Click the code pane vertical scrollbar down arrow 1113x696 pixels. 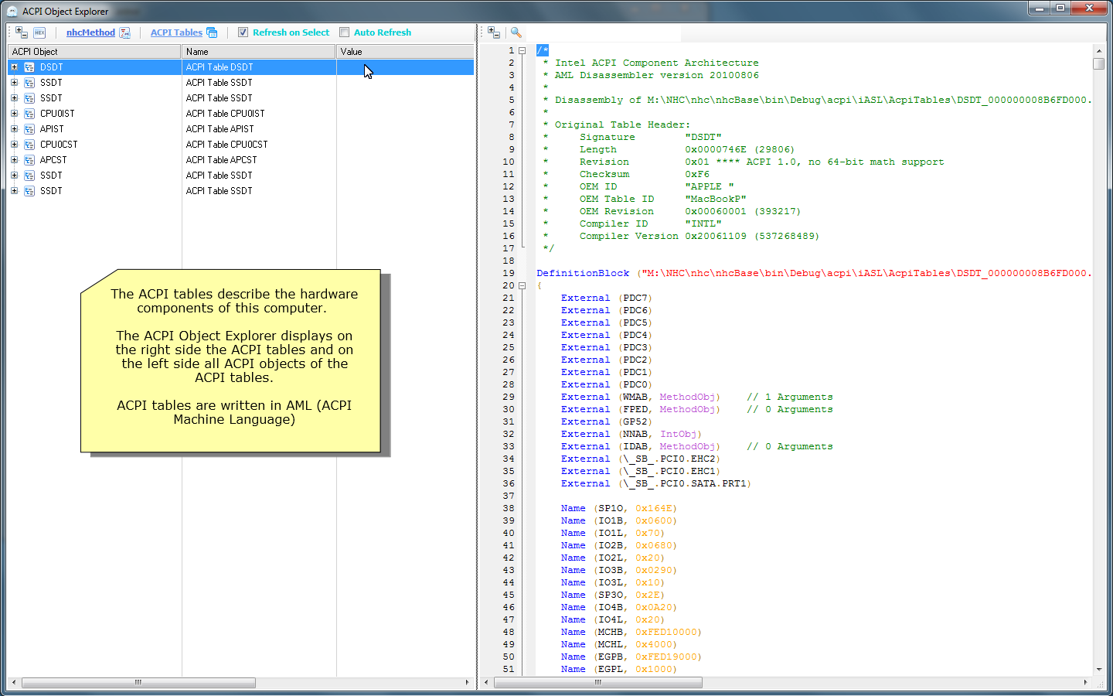1099,670
